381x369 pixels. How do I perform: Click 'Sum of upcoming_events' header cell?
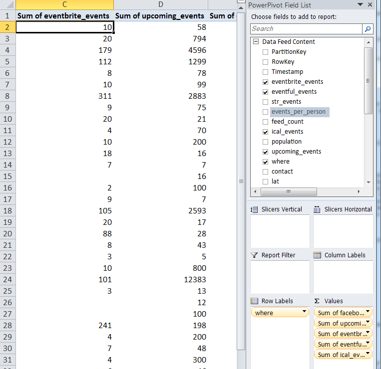click(x=161, y=16)
